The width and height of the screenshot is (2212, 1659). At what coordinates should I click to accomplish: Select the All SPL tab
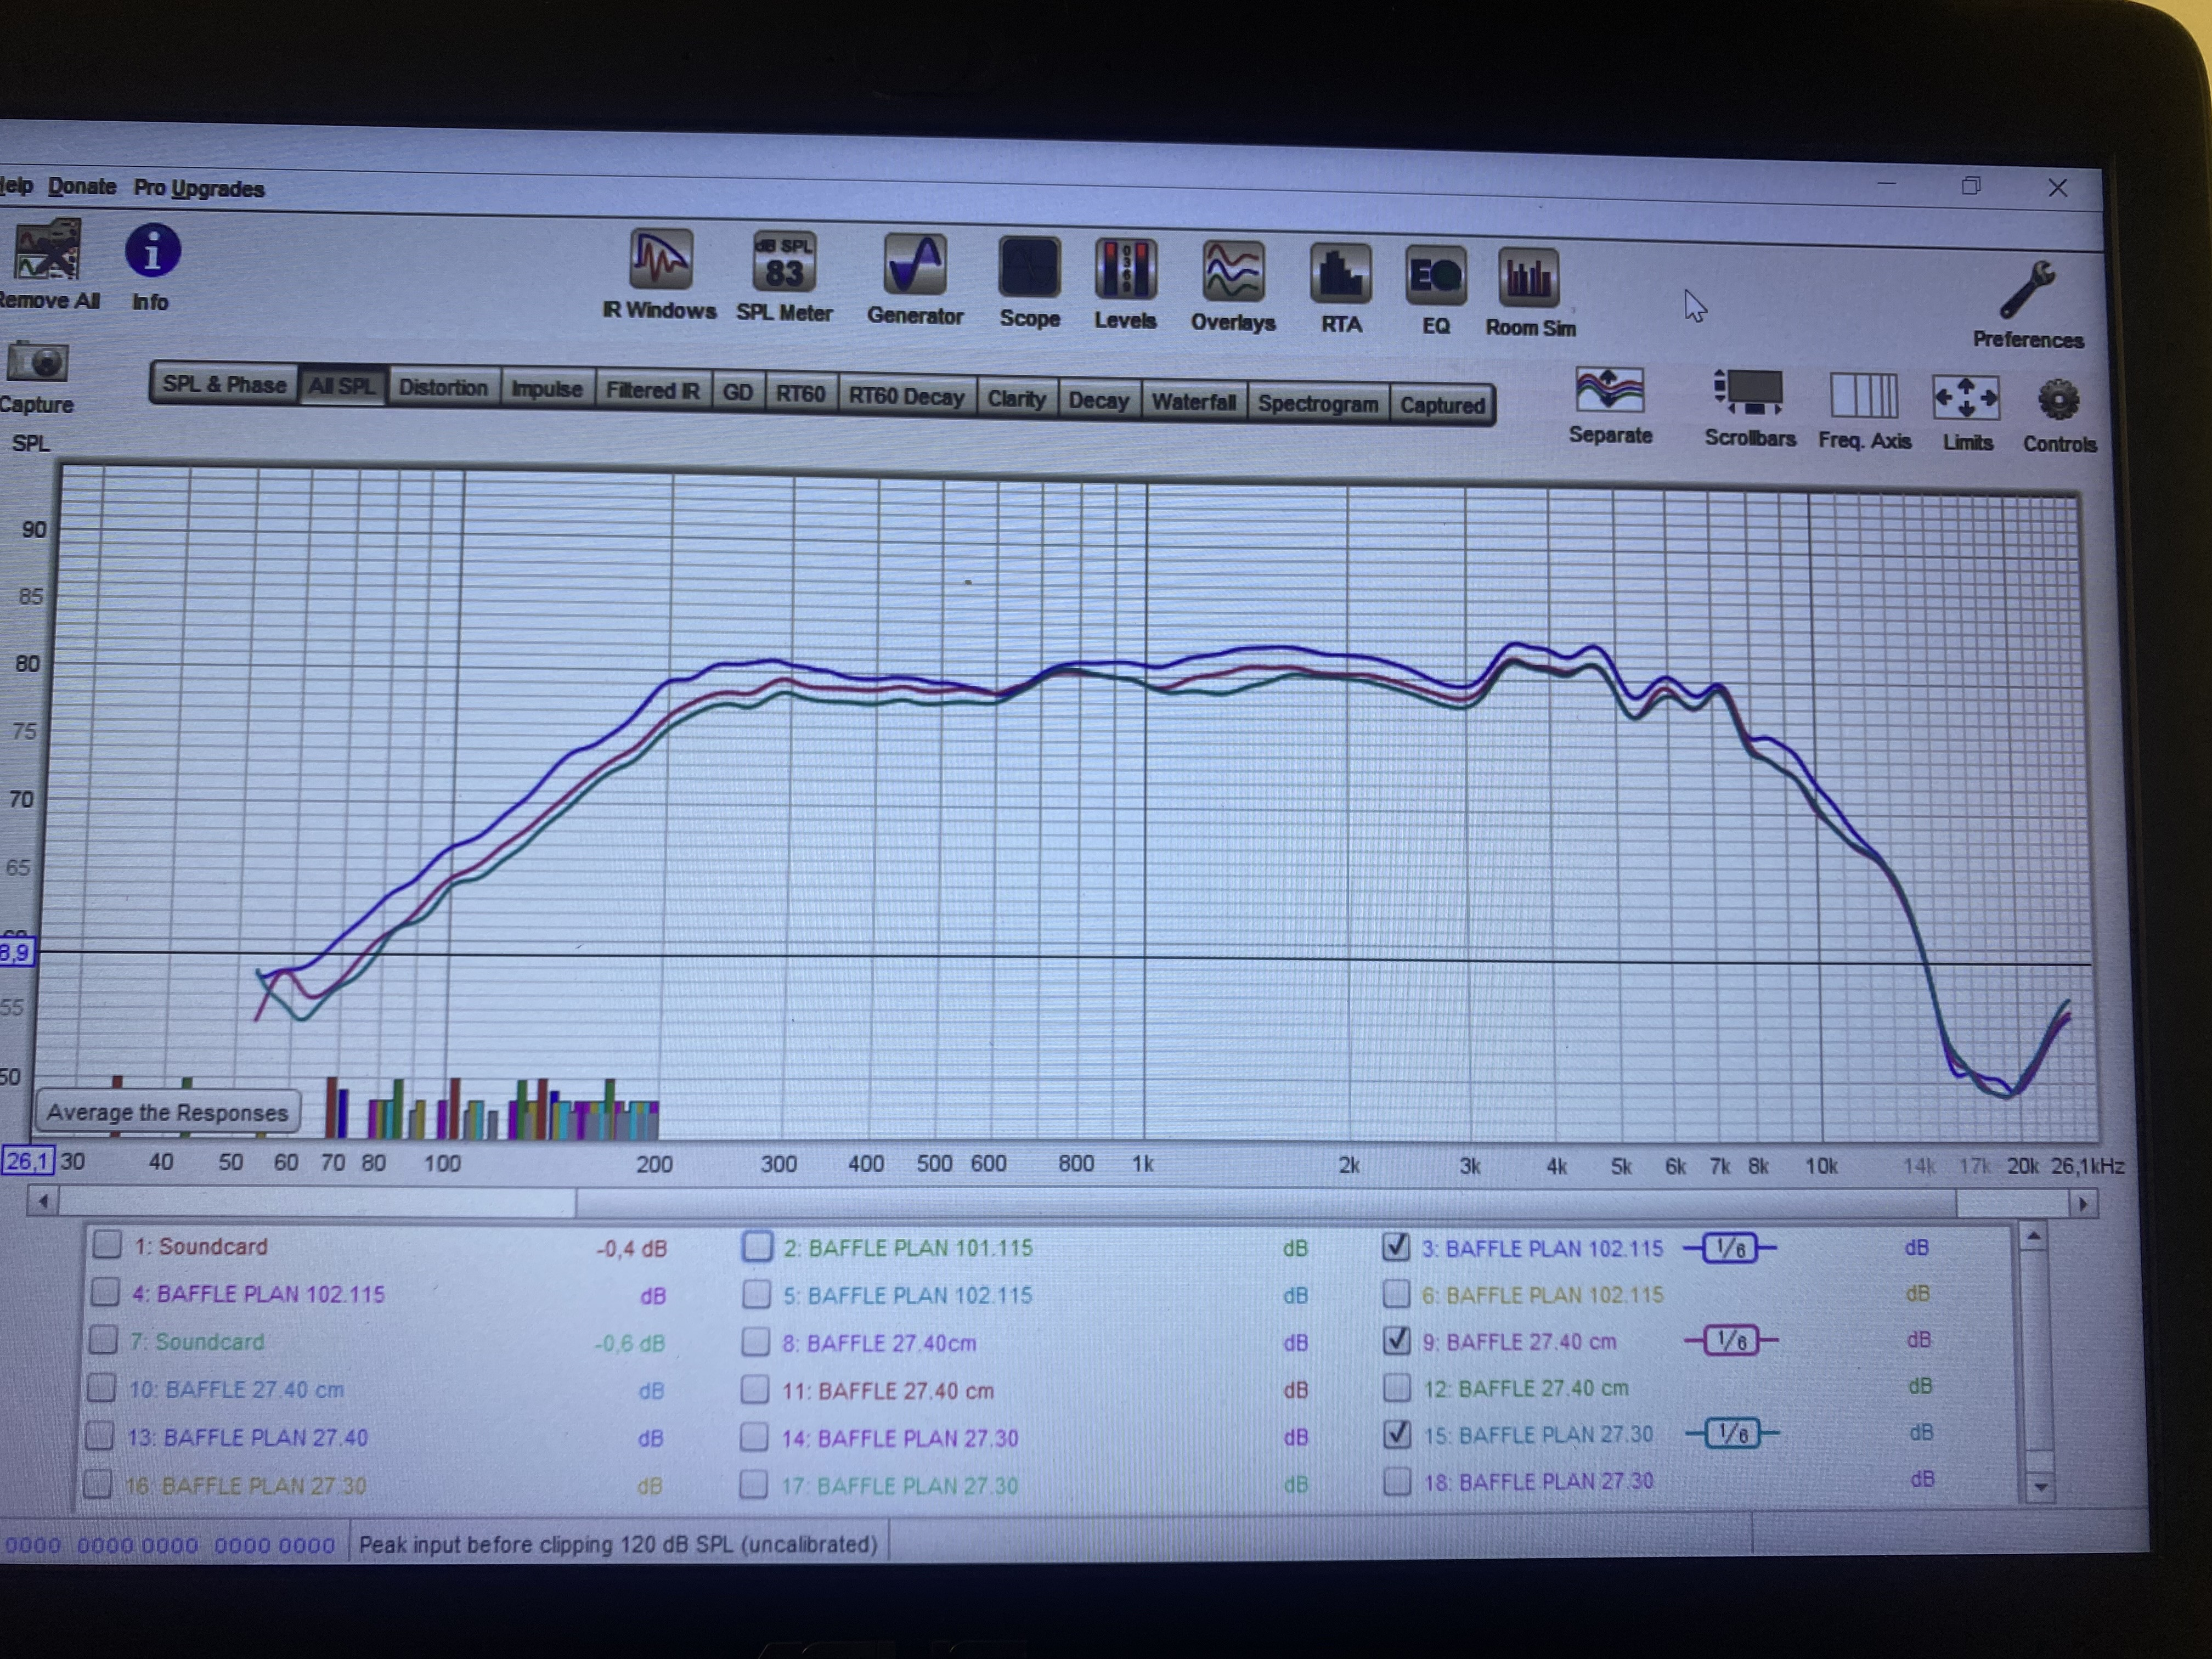click(342, 386)
